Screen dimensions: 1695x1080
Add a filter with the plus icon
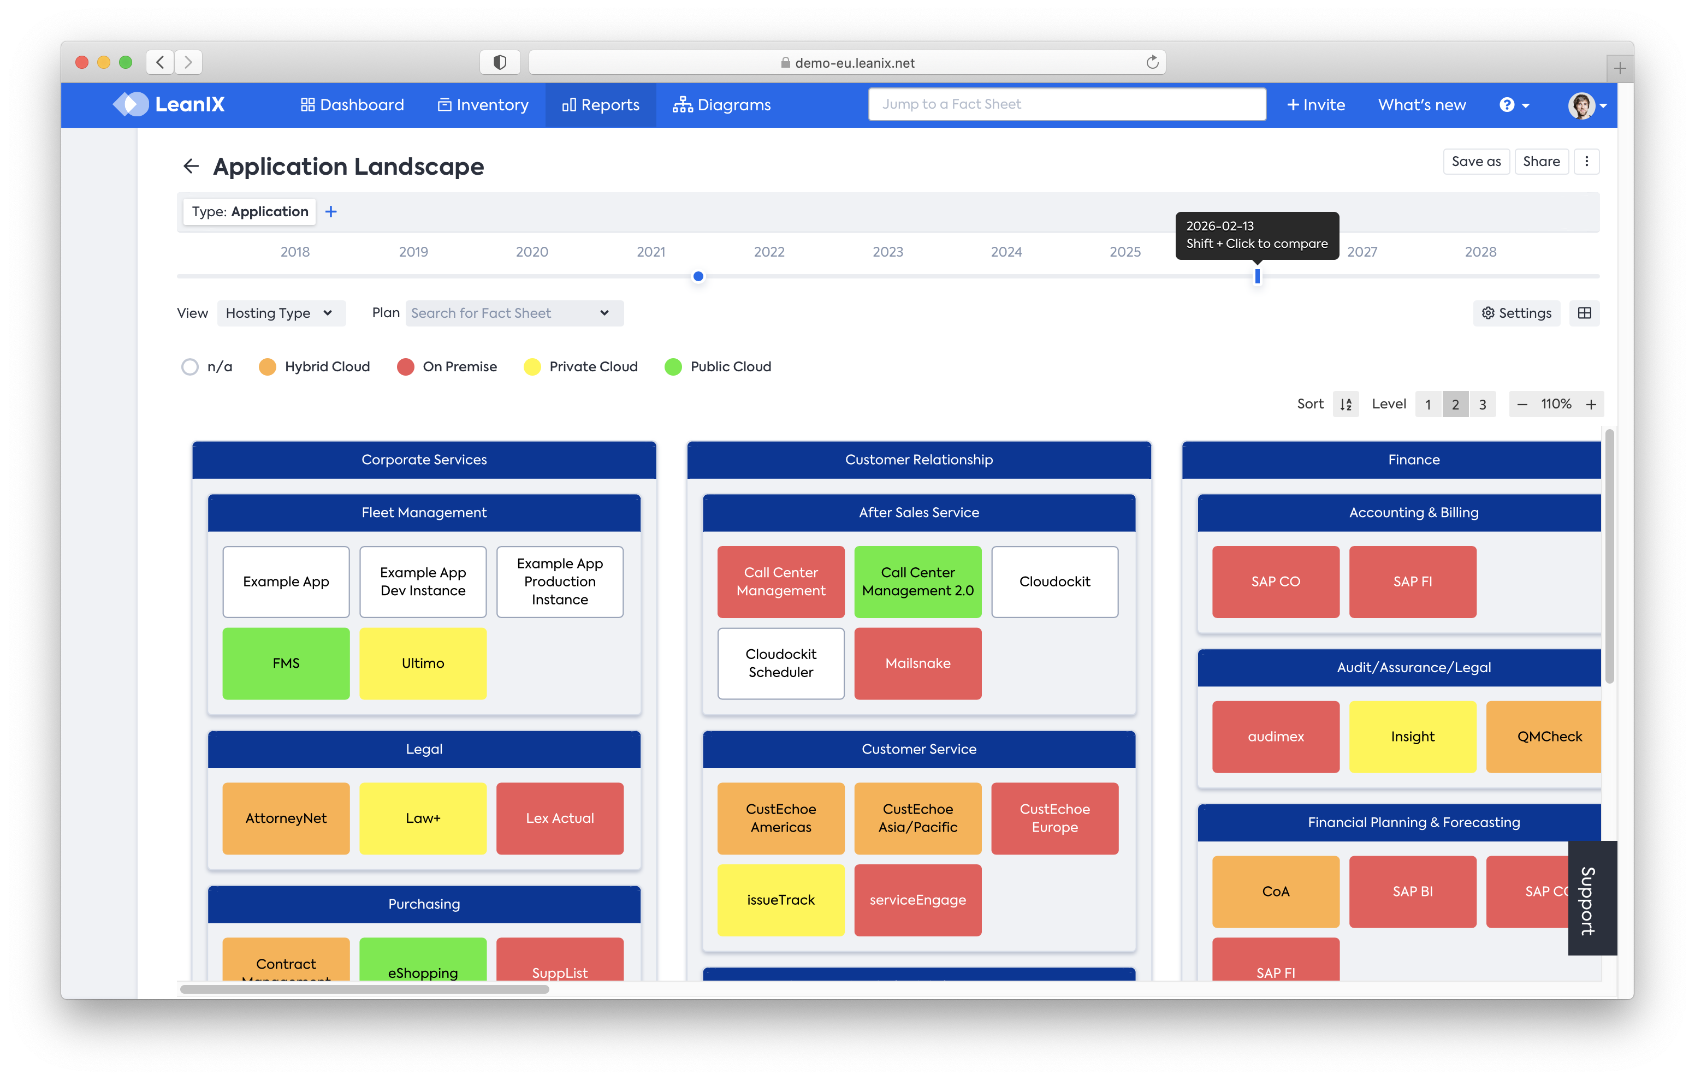331,211
